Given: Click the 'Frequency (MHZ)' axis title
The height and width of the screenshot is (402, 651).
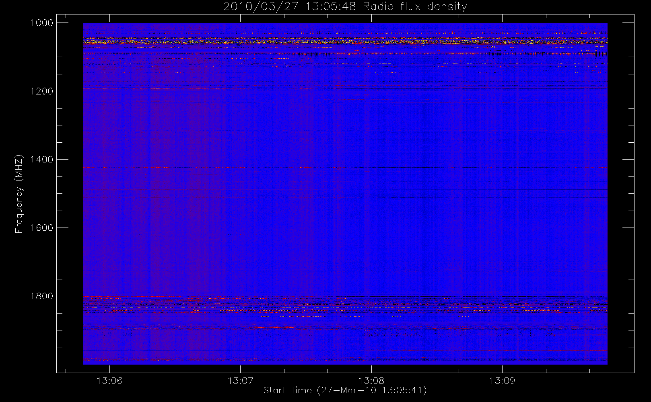Looking at the screenshot, I should click(x=19, y=194).
